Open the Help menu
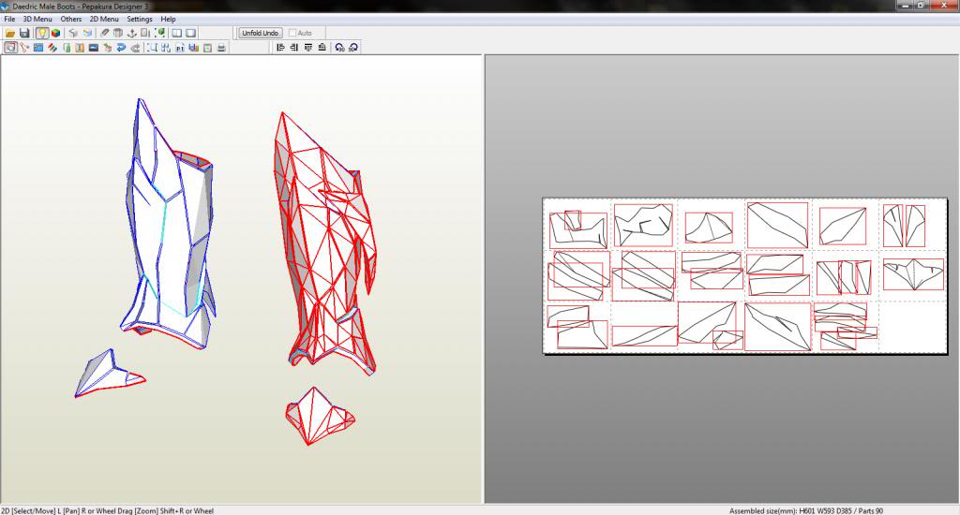Screen dimensions: 960x515 168,19
